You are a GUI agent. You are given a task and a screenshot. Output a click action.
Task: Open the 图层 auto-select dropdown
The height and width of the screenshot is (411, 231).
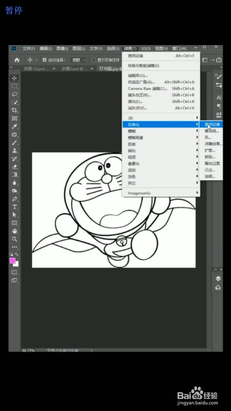78,60
